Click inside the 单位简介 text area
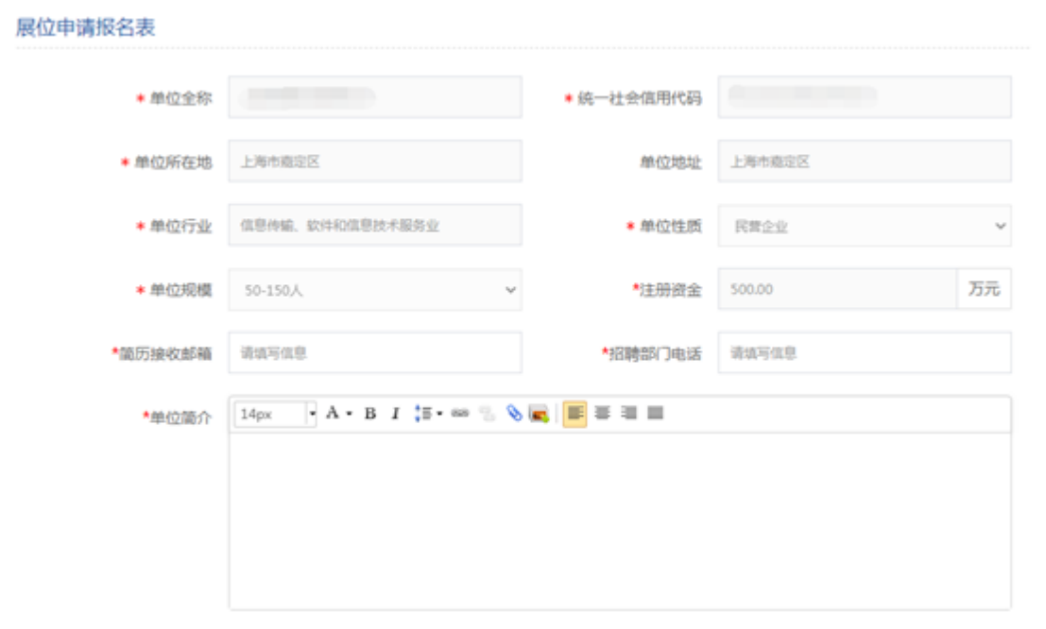This screenshot has width=1046, height=629. 619,519
